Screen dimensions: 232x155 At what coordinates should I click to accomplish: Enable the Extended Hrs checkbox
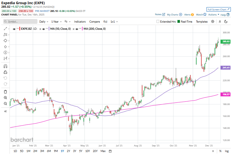(158, 22)
